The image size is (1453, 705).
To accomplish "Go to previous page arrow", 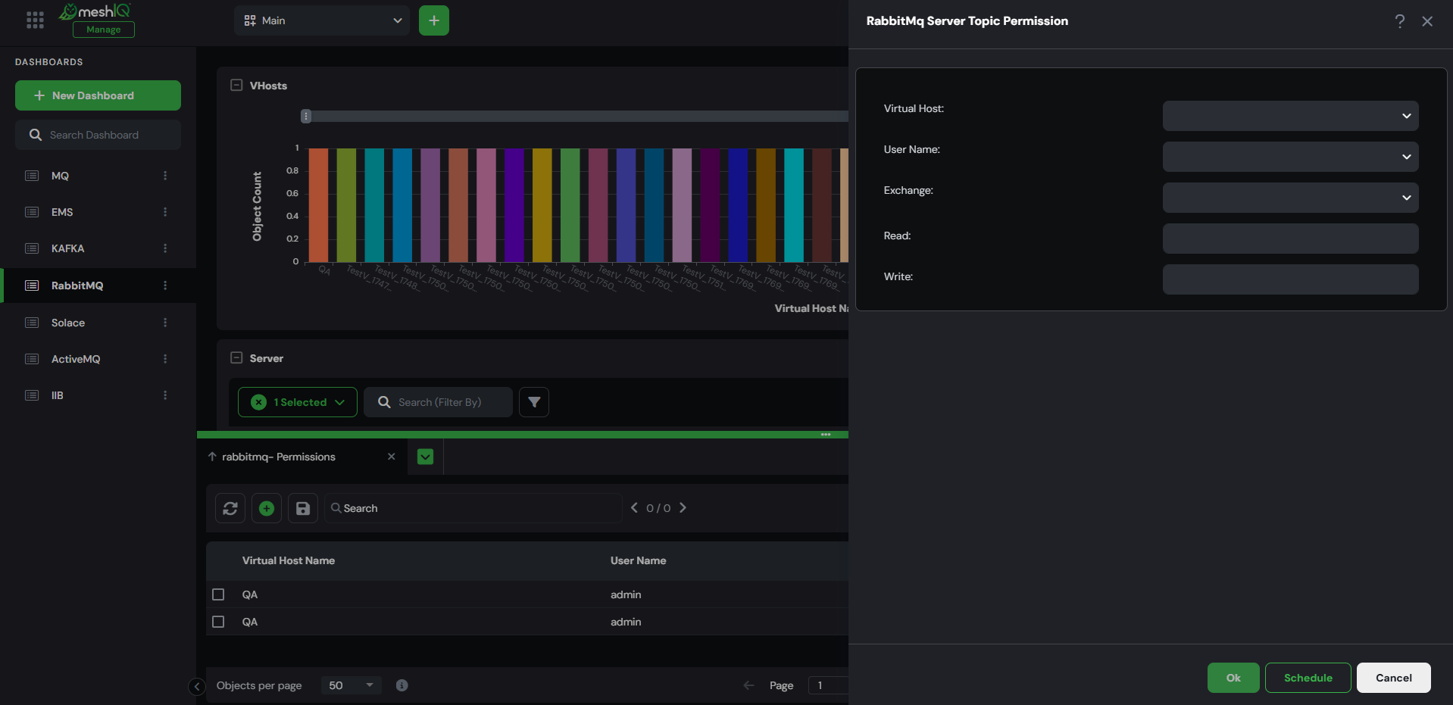I will pos(749,685).
